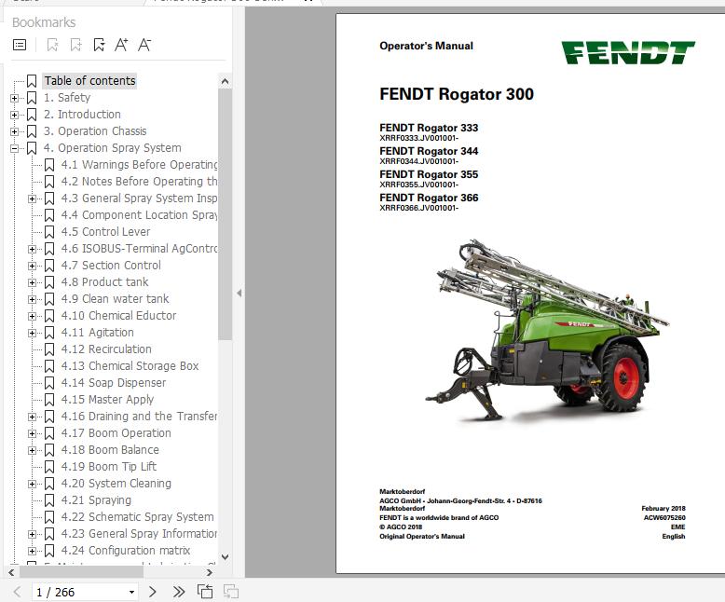
Task: Open bookmark 1. Safety
Action: coord(66,98)
